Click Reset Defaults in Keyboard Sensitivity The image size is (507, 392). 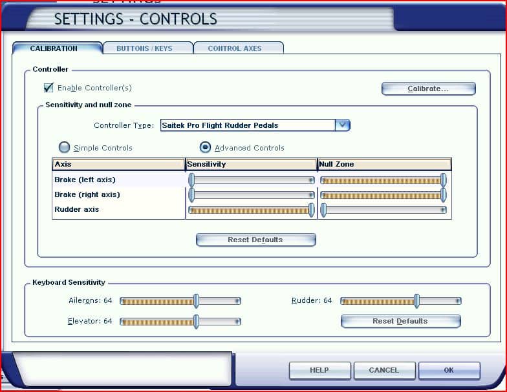pyautogui.click(x=400, y=321)
